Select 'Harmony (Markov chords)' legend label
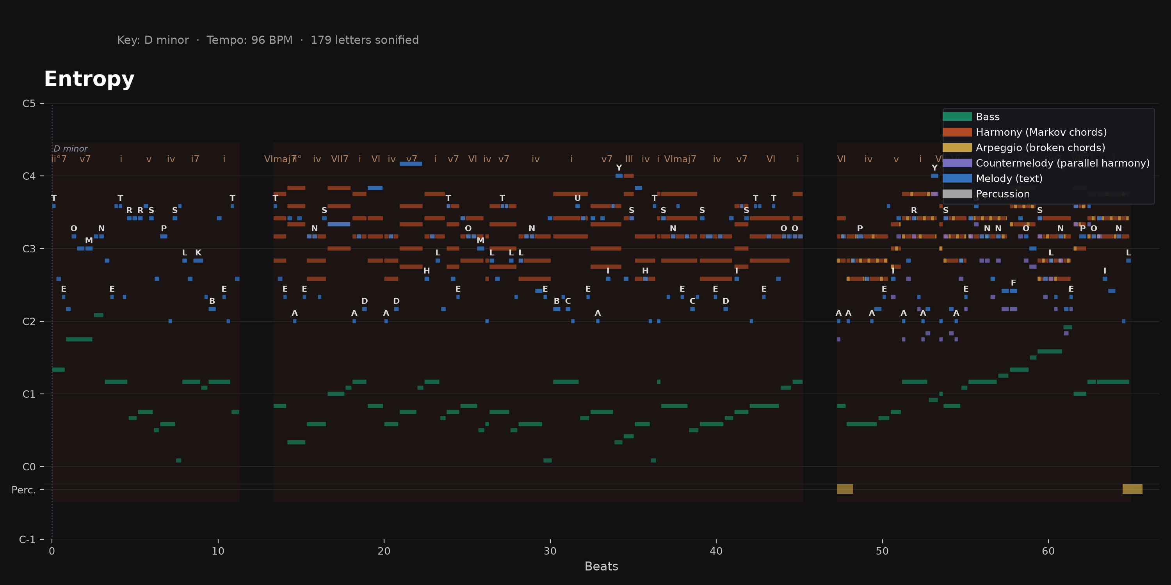The width and height of the screenshot is (1171, 585). 1041,132
